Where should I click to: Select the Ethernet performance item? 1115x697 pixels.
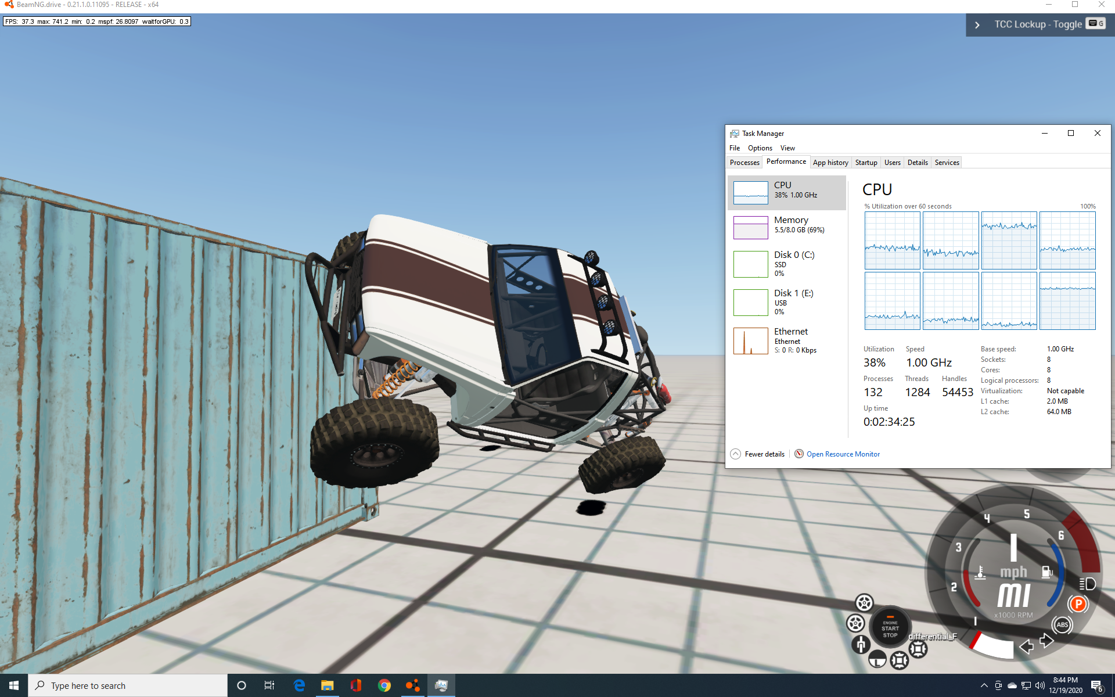pyautogui.click(x=787, y=340)
